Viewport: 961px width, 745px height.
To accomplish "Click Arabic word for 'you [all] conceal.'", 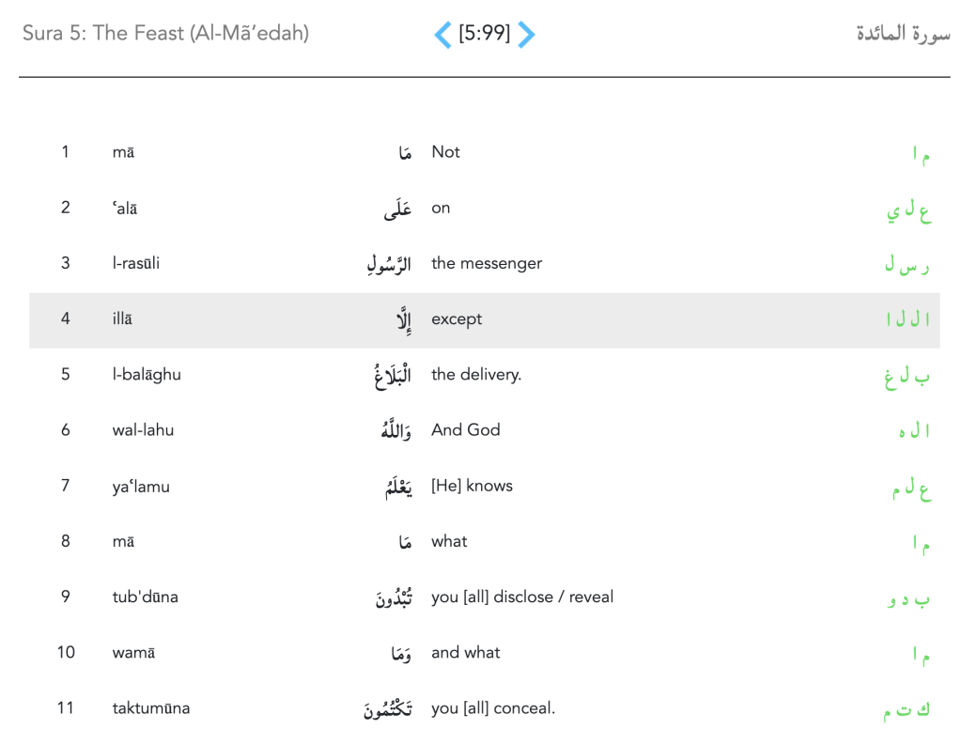I will pos(388,709).
